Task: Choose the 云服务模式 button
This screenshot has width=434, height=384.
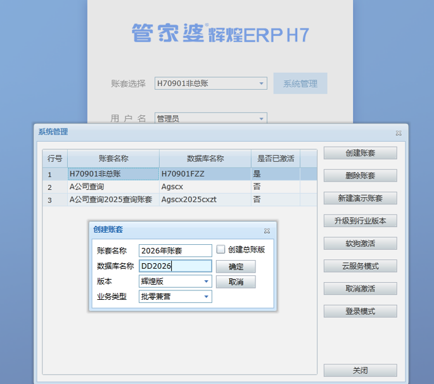Action: 360,266
